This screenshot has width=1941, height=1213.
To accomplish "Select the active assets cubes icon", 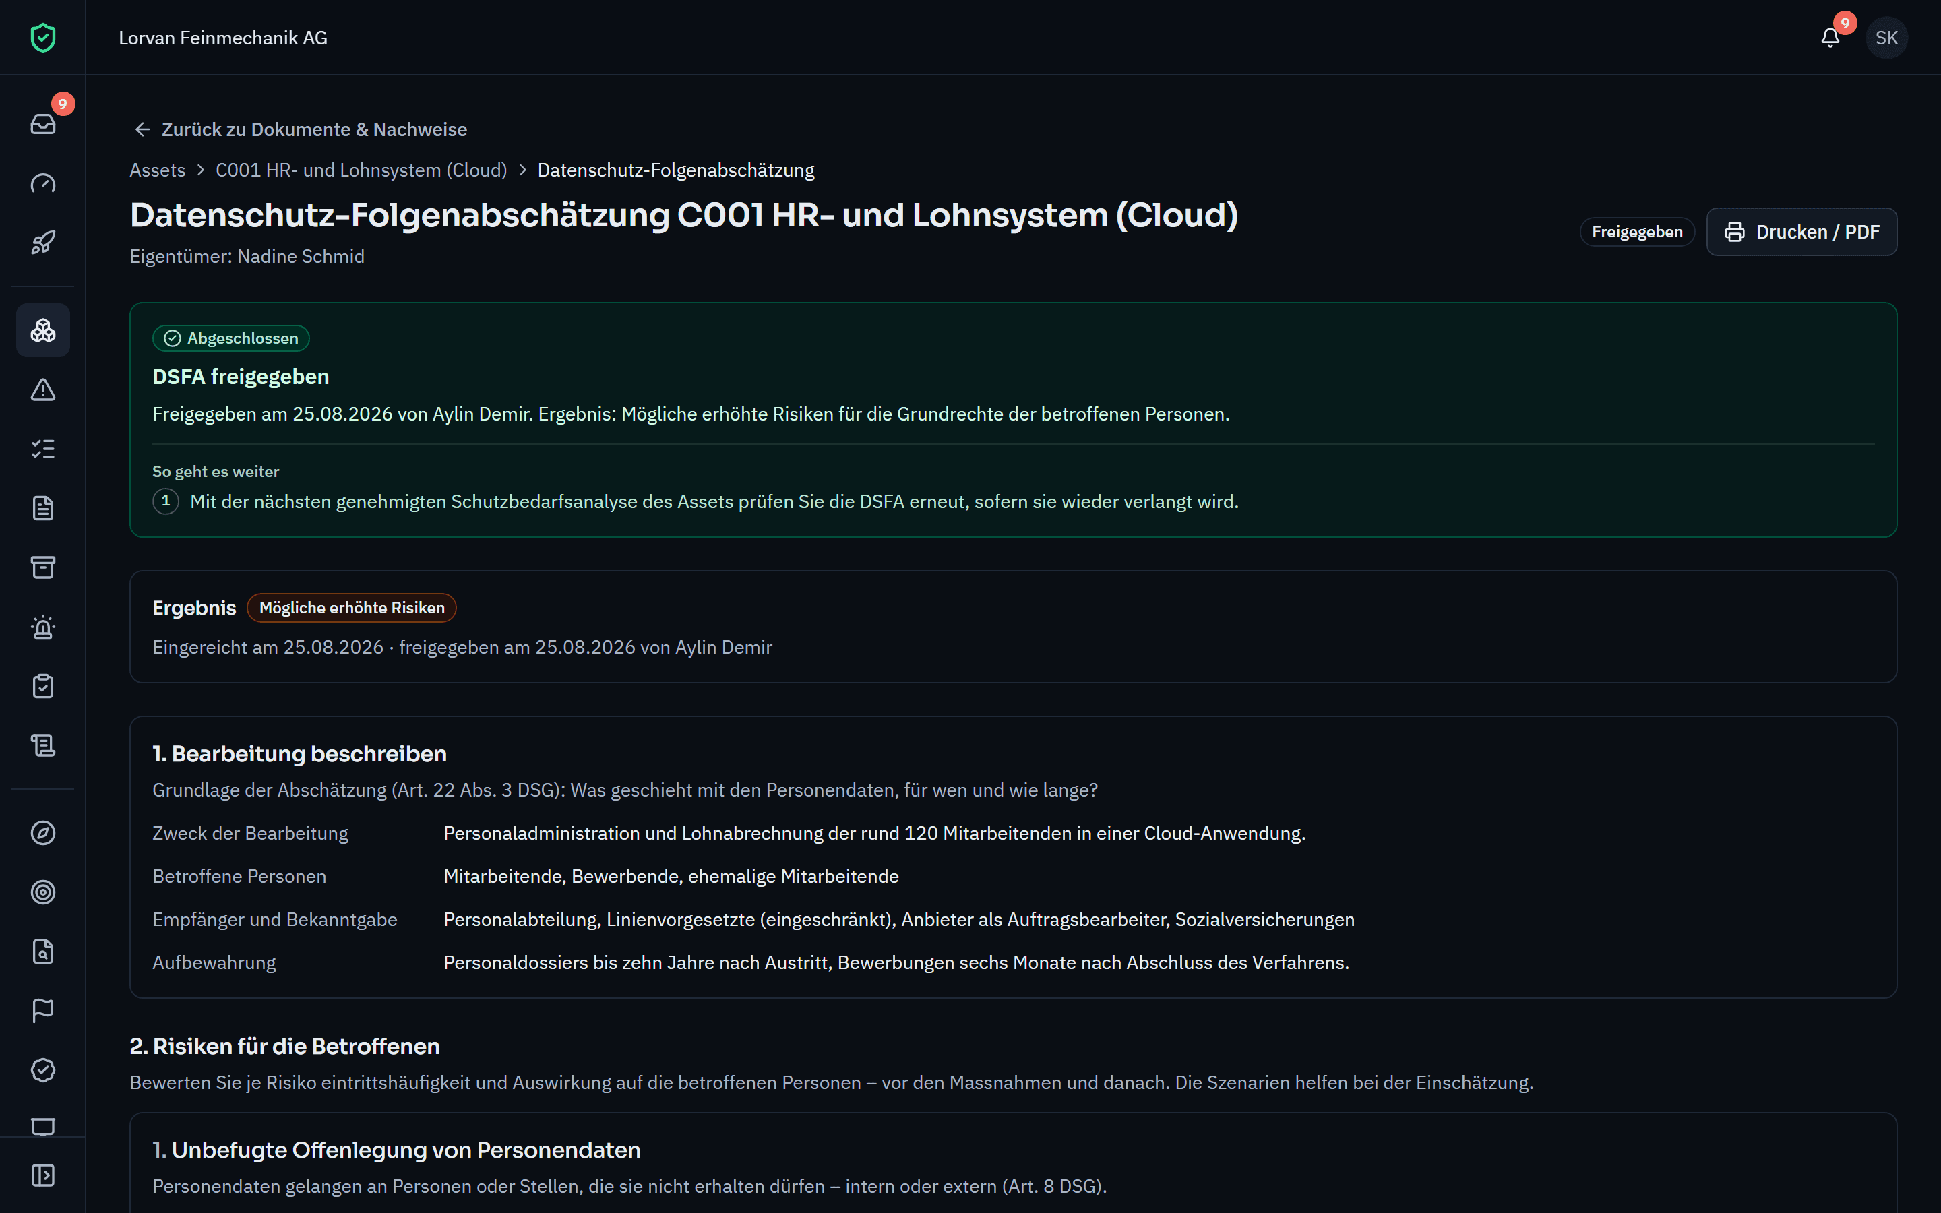I will tap(42, 330).
